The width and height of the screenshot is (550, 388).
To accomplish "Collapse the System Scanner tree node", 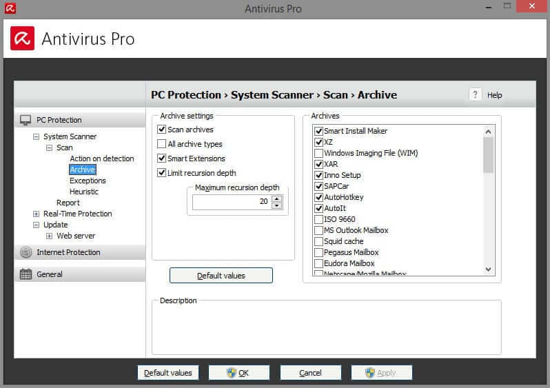I will point(36,136).
